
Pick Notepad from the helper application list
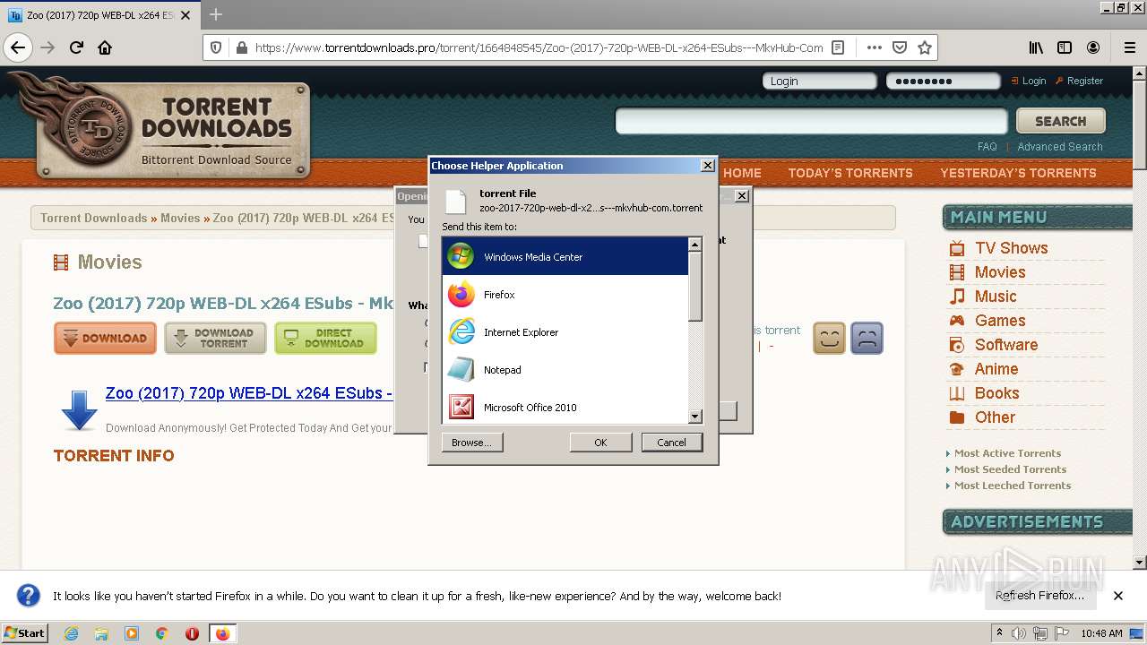click(565, 370)
